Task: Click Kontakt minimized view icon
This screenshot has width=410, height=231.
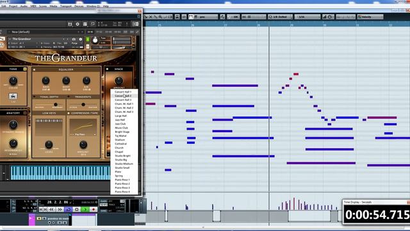Action: (92, 24)
